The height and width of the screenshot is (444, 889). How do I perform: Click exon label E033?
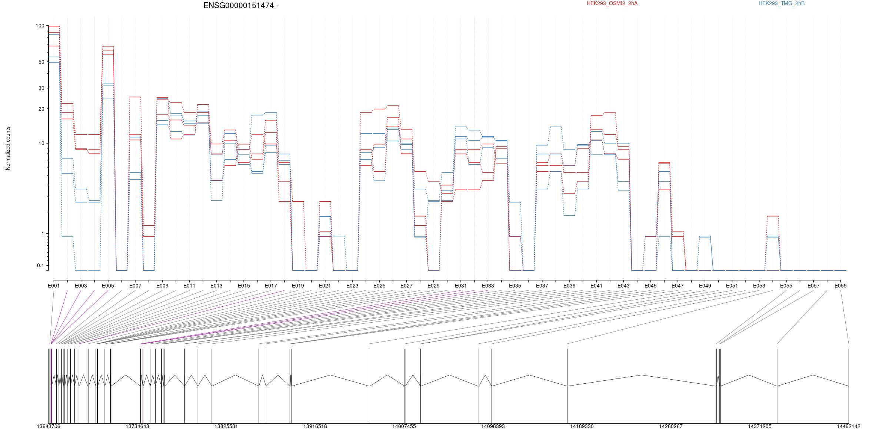pyautogui.click(x=488, y=286)
